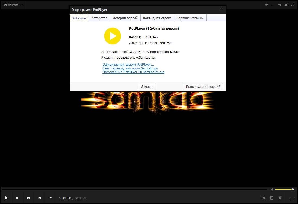298x204 pixels.
Task: Toggle the playlist panel hamburger icon
Action: point(292,198)
